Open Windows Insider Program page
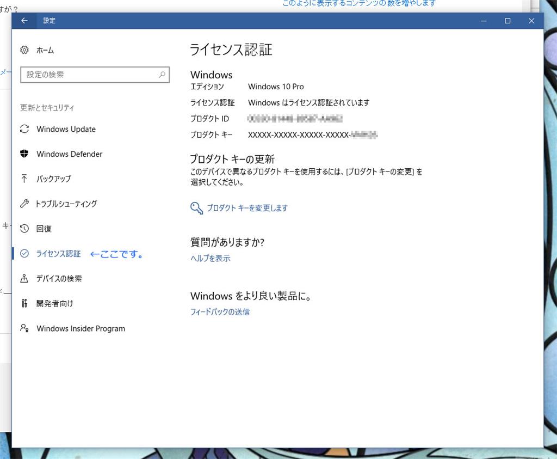 coord(81,328)
